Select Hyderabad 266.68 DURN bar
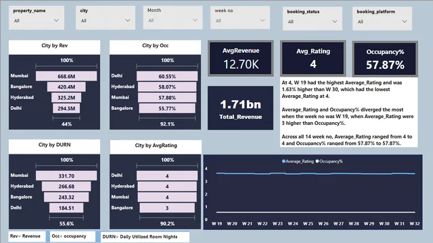 point(66,186)
